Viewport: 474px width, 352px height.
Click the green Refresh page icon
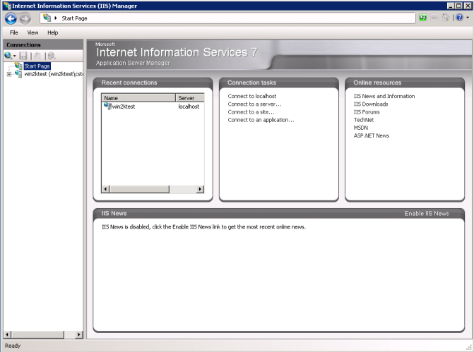coord(422,18)
